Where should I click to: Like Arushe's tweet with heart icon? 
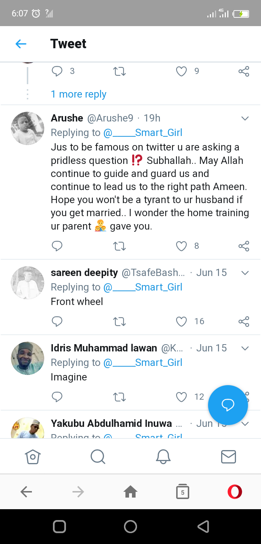point(181,246)
